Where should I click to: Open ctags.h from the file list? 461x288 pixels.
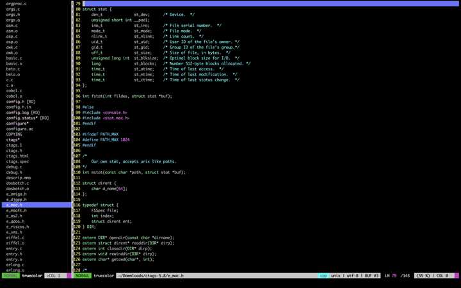coord(14,150)
